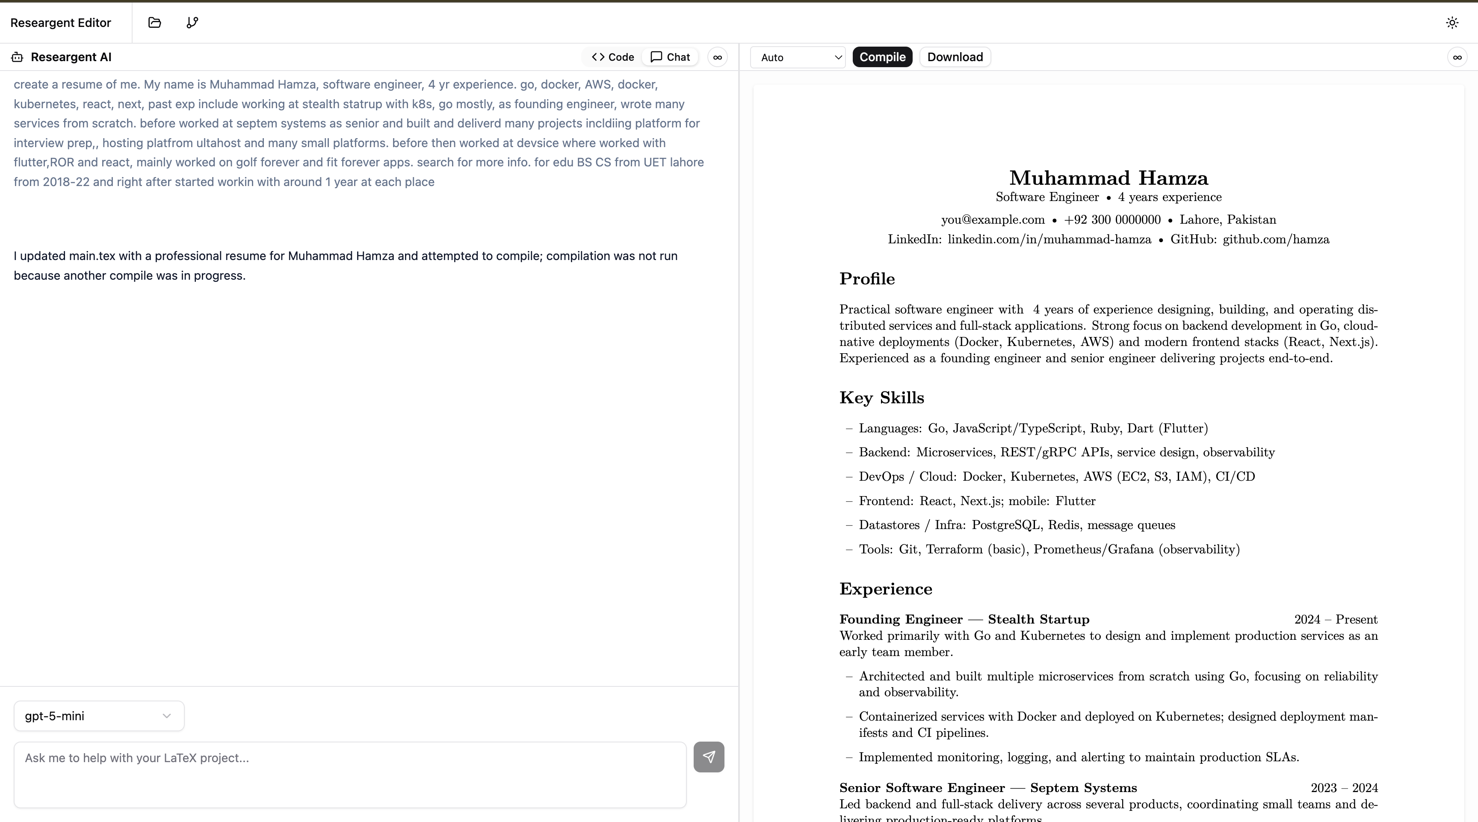Switch to the Chat view
This screenshot has width=1478, height=822.
point(670,57)
